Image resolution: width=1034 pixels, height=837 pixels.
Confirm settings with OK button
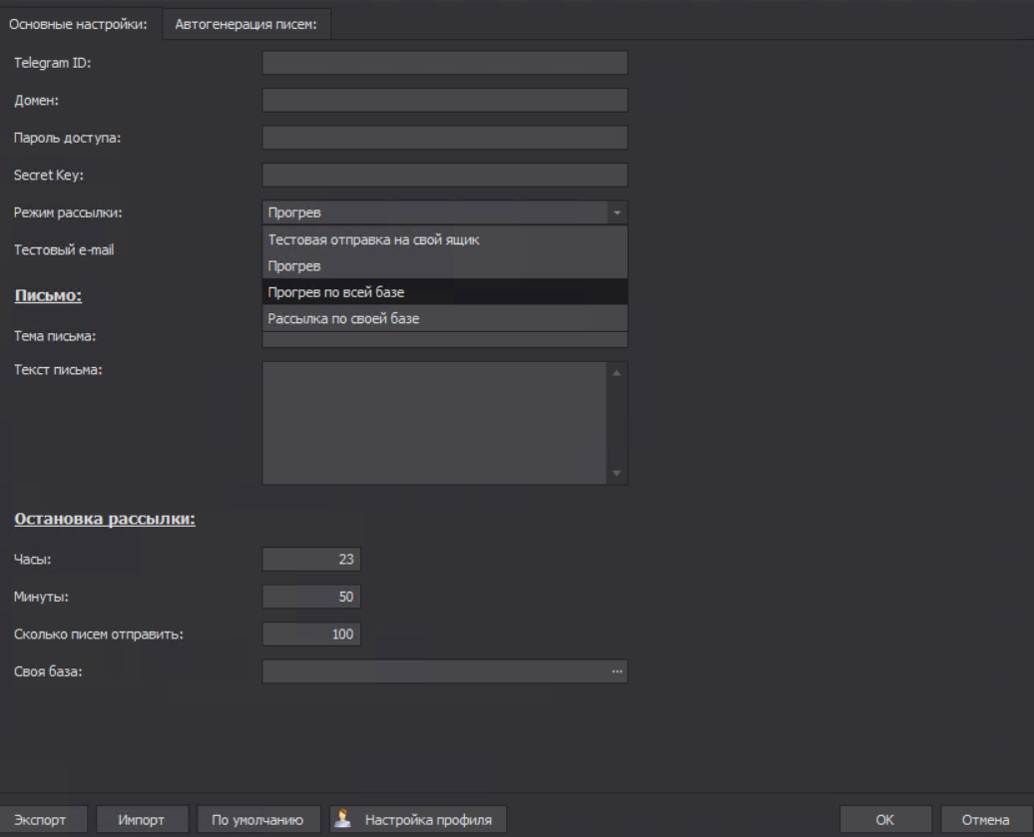click(x=885, y=820)
